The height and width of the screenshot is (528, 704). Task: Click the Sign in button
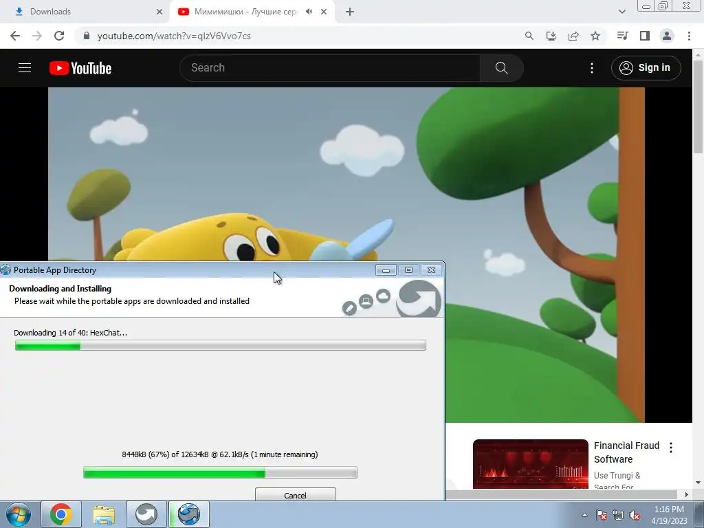pyautogui.click(x=646, y=68)
